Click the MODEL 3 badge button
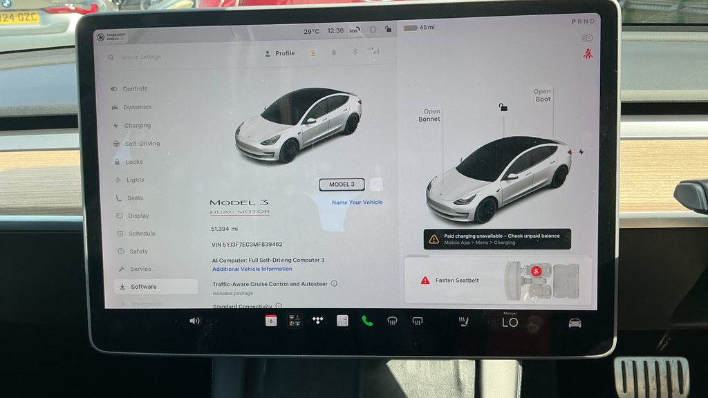 (342, 184)
